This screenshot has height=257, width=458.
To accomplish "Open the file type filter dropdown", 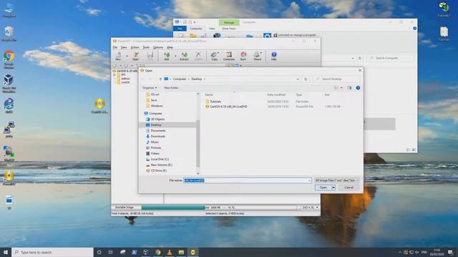I will coord(336,181).
